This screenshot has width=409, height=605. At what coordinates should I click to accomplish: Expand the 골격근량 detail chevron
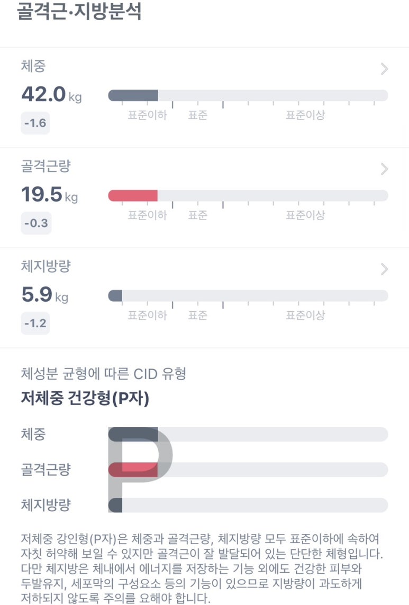click(385, 169)
